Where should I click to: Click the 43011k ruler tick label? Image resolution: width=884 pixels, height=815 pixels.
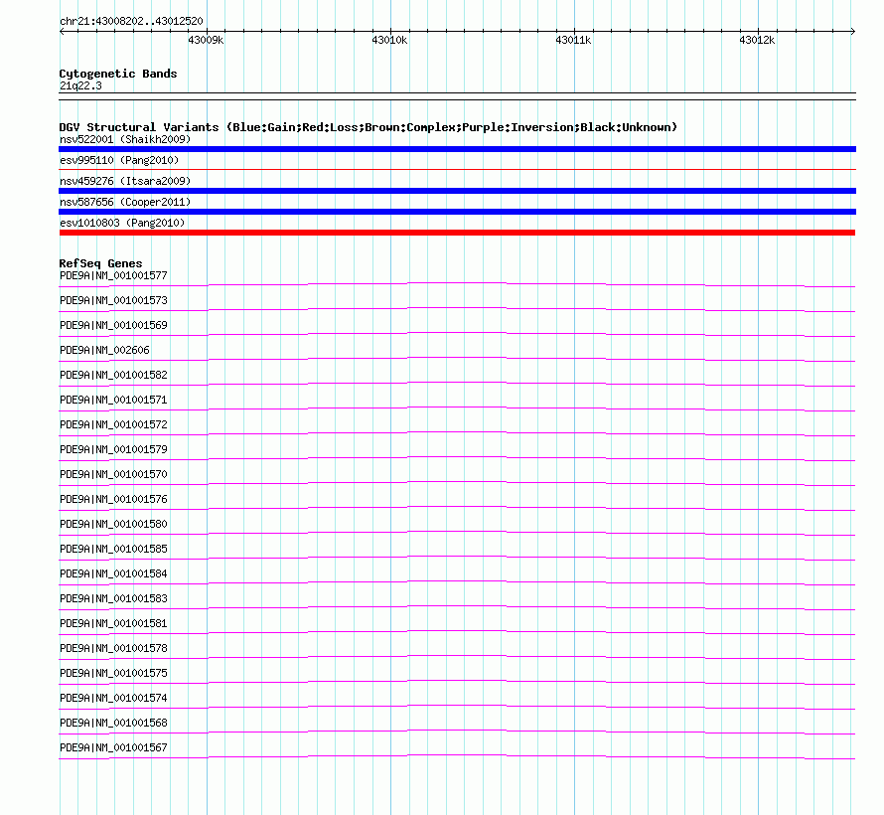pos(573,40)
